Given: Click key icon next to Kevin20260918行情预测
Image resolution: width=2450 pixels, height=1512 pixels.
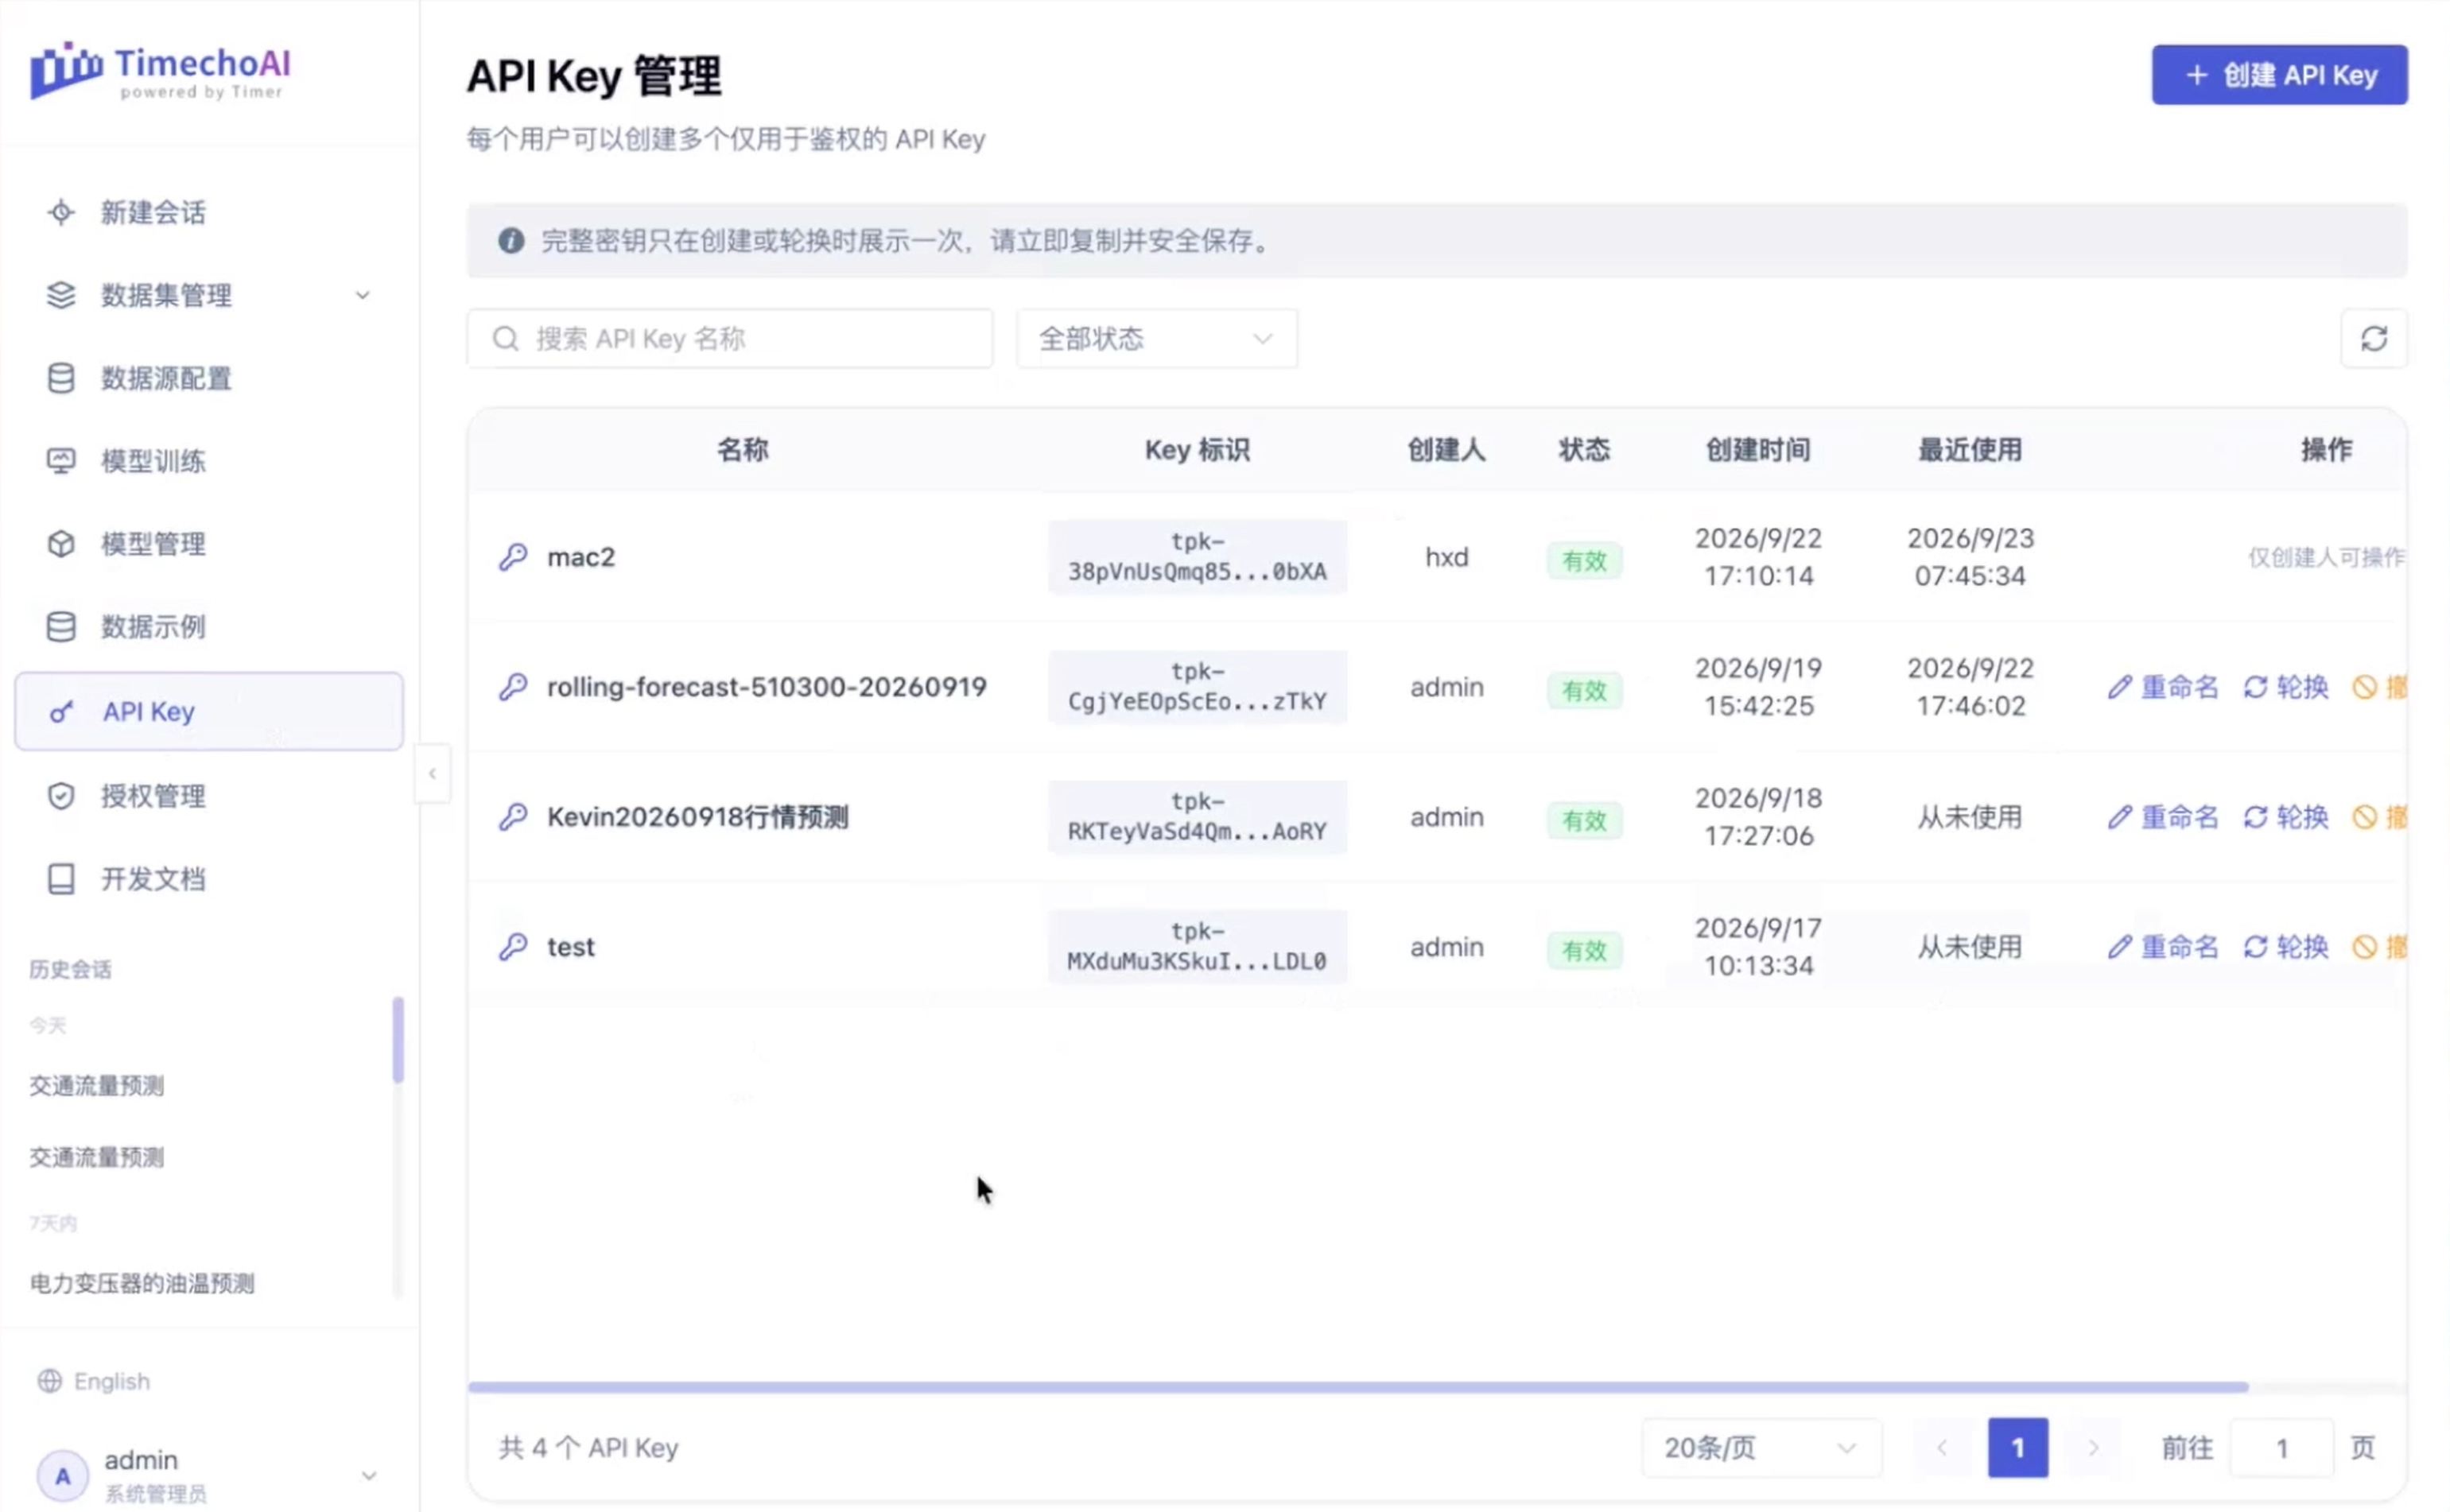Looking at the screenshot, I should (x=513, y=817).
